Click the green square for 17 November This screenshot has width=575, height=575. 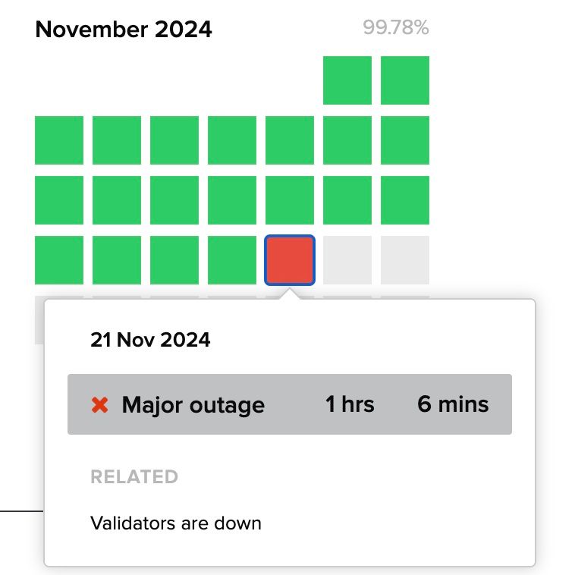(x=59, y=260)
